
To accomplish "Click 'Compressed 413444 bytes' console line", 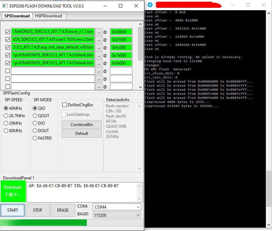I will click(x=181, y=106).
